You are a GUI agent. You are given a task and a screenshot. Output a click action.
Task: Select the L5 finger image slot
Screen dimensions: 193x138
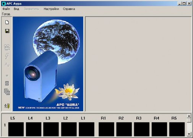tap(16, 129)
